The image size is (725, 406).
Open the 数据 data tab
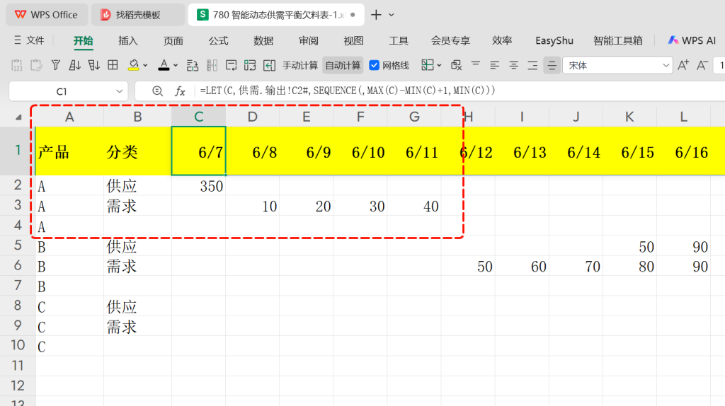click(263, 40)
